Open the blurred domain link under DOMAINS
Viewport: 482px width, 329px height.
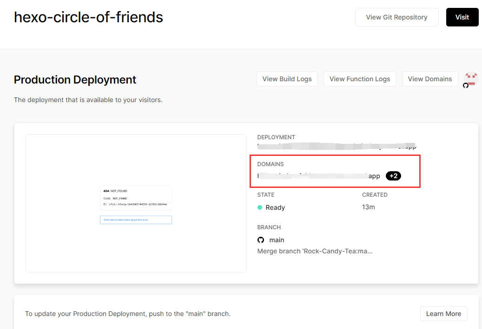[319, 176]
